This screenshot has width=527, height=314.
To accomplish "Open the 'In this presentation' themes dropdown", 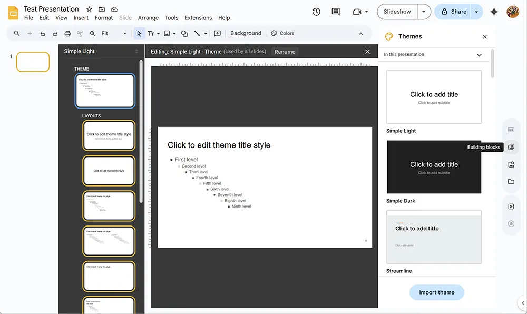I will click(x=479, y=54).
